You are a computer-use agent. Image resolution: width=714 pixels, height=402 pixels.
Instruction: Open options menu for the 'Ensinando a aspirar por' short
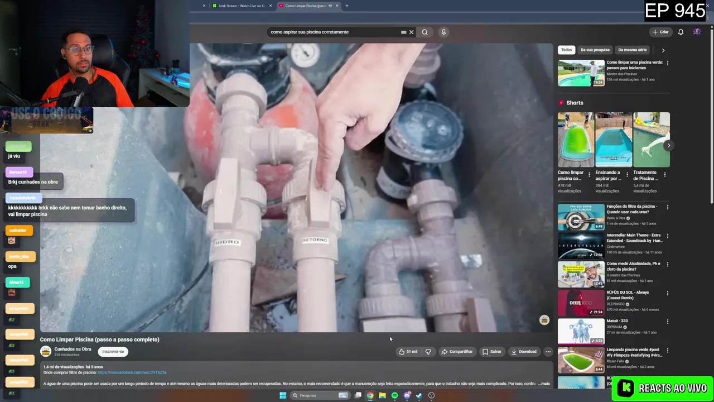point(627,174)
